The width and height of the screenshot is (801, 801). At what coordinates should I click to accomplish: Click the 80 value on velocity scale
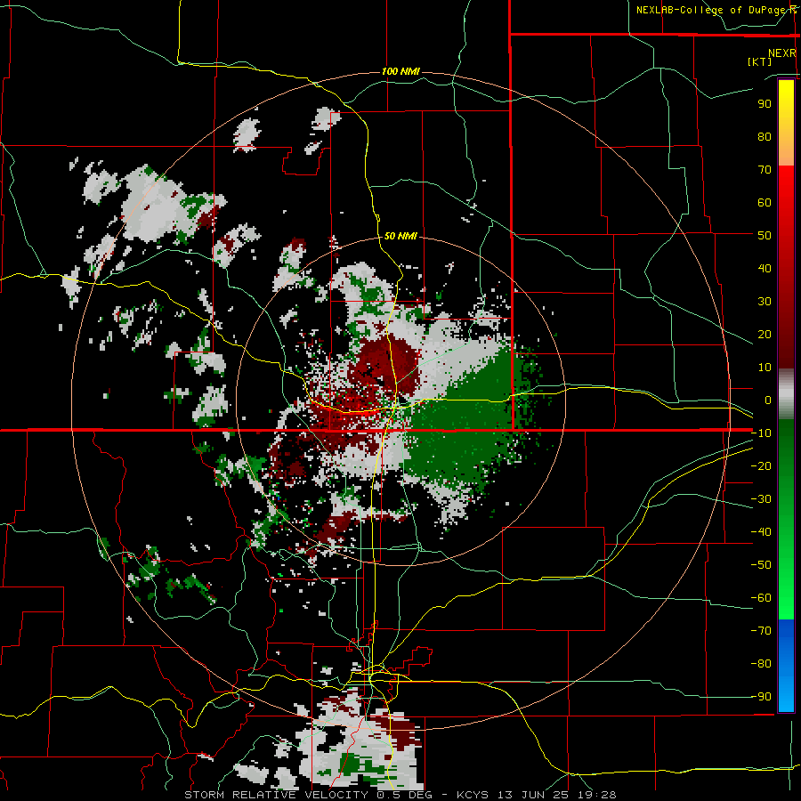[765, 137]
